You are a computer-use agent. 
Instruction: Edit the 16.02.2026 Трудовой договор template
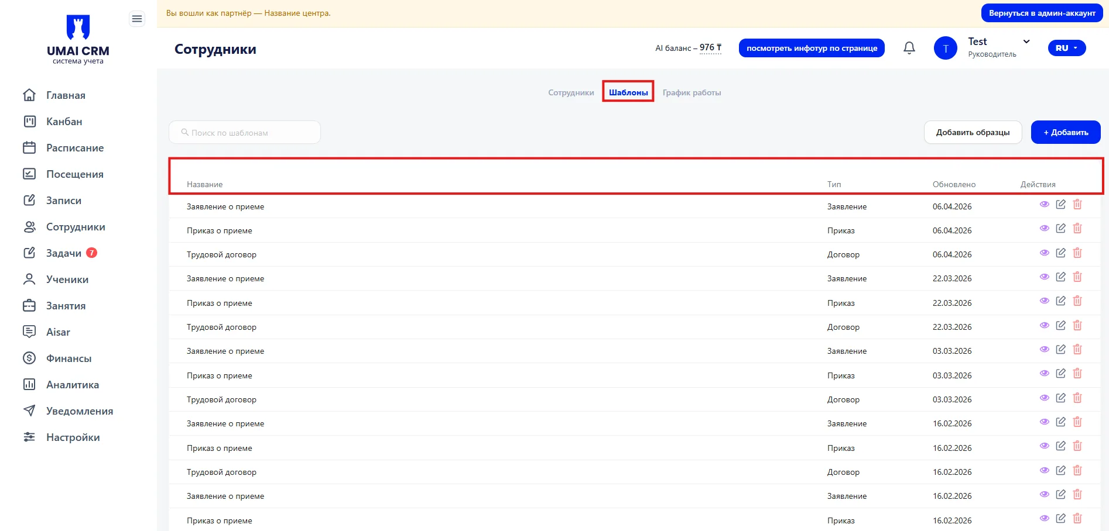[1061, 470]
